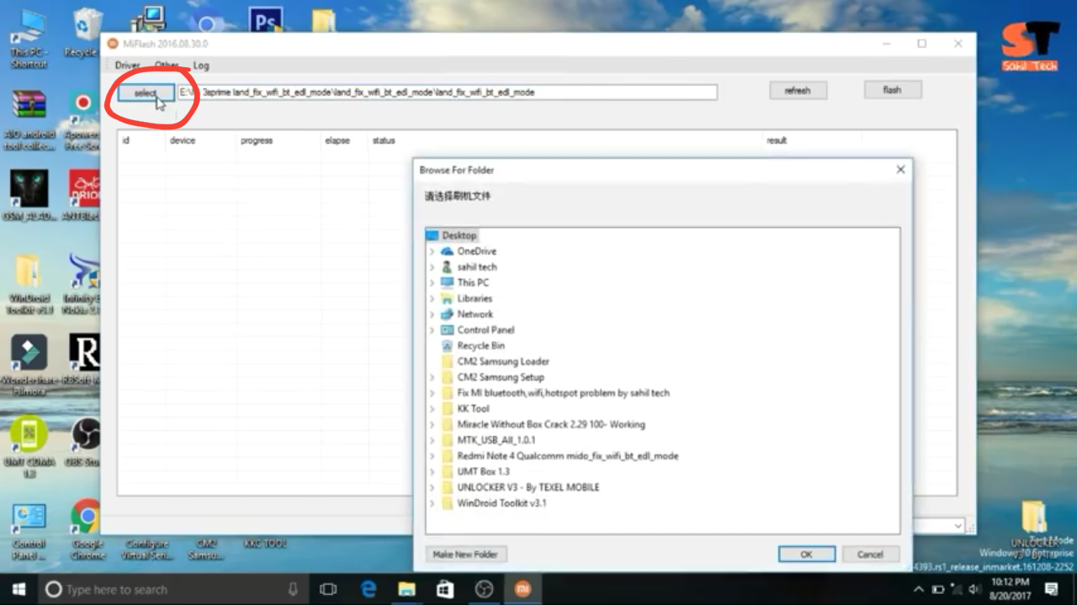This screenshot has width=1077, height=605.
Task: Open File Explorer from the taskbar
Action: click(407, 590)
